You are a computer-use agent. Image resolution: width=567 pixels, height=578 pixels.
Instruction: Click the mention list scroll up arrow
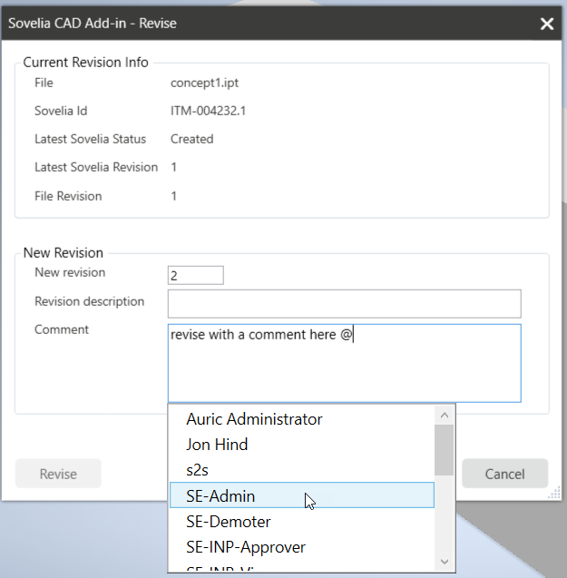445,416
